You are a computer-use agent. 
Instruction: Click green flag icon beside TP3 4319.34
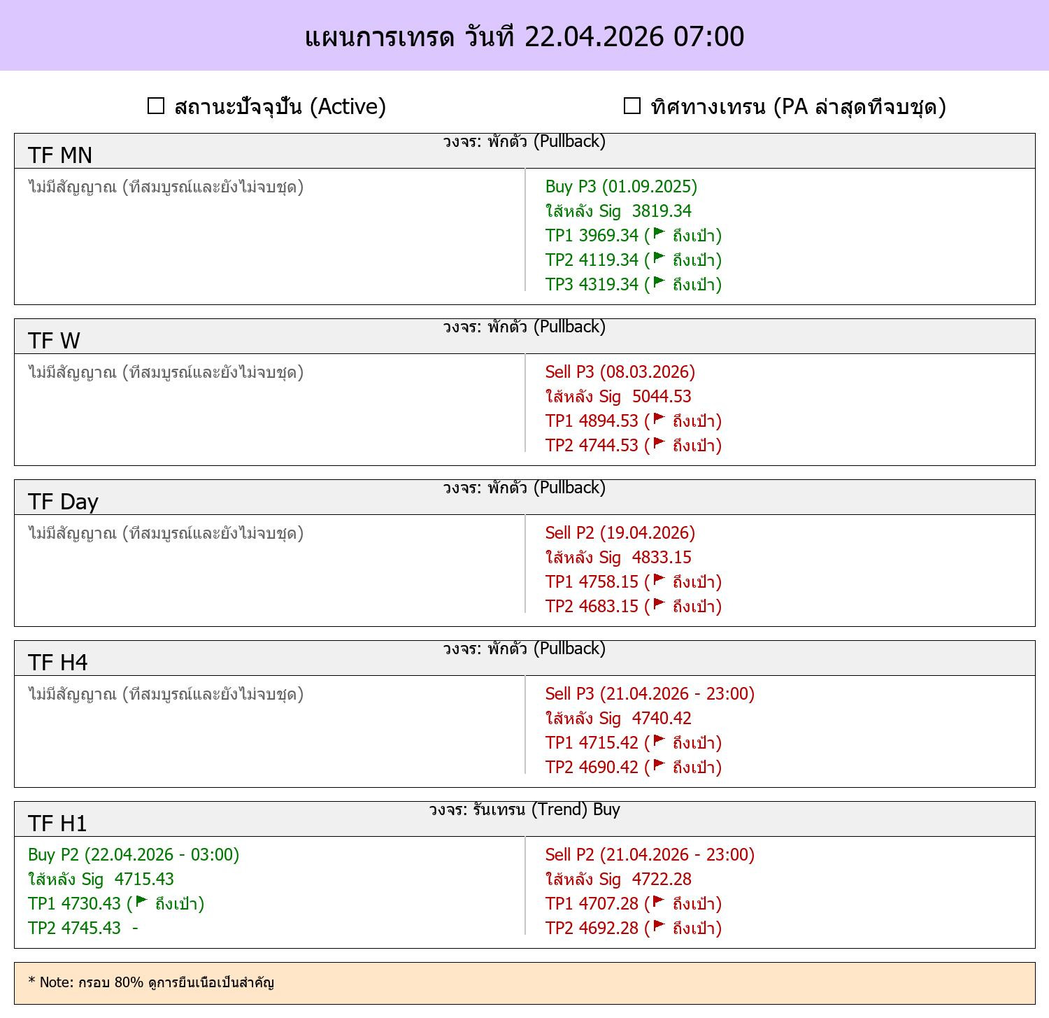click(x=659, y=283)
